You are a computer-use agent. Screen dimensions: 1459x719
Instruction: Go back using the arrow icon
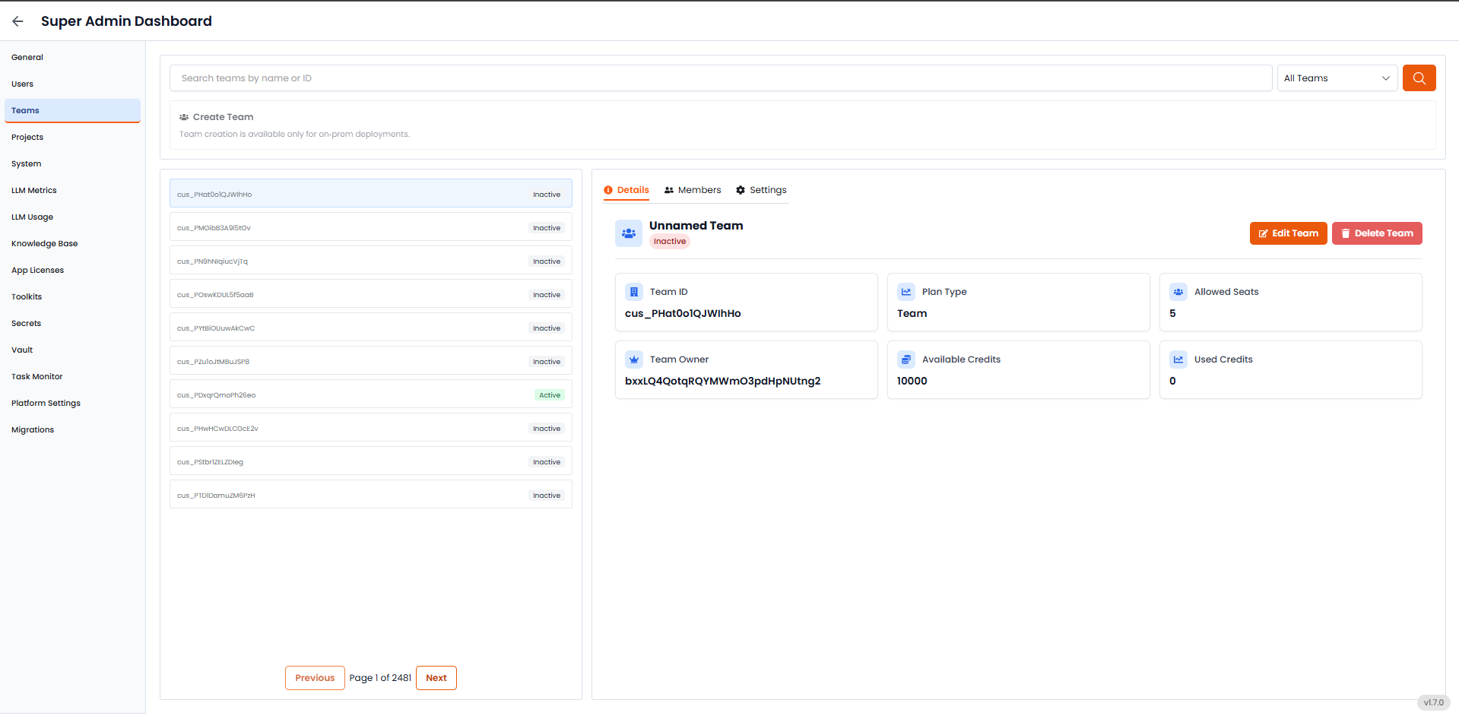click(x=17, y=21)
